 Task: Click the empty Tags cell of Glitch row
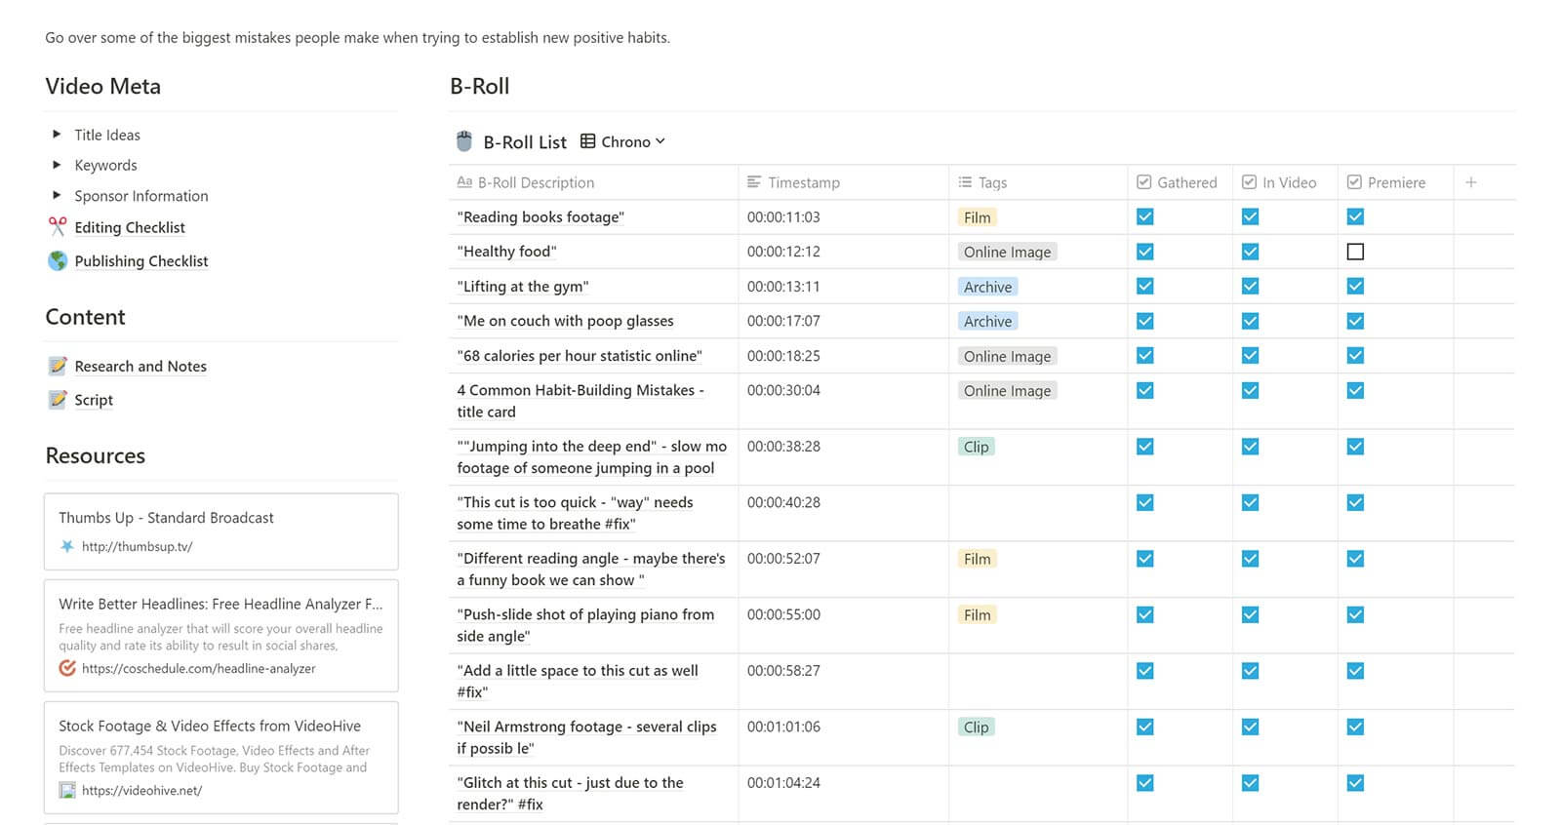1038,794
